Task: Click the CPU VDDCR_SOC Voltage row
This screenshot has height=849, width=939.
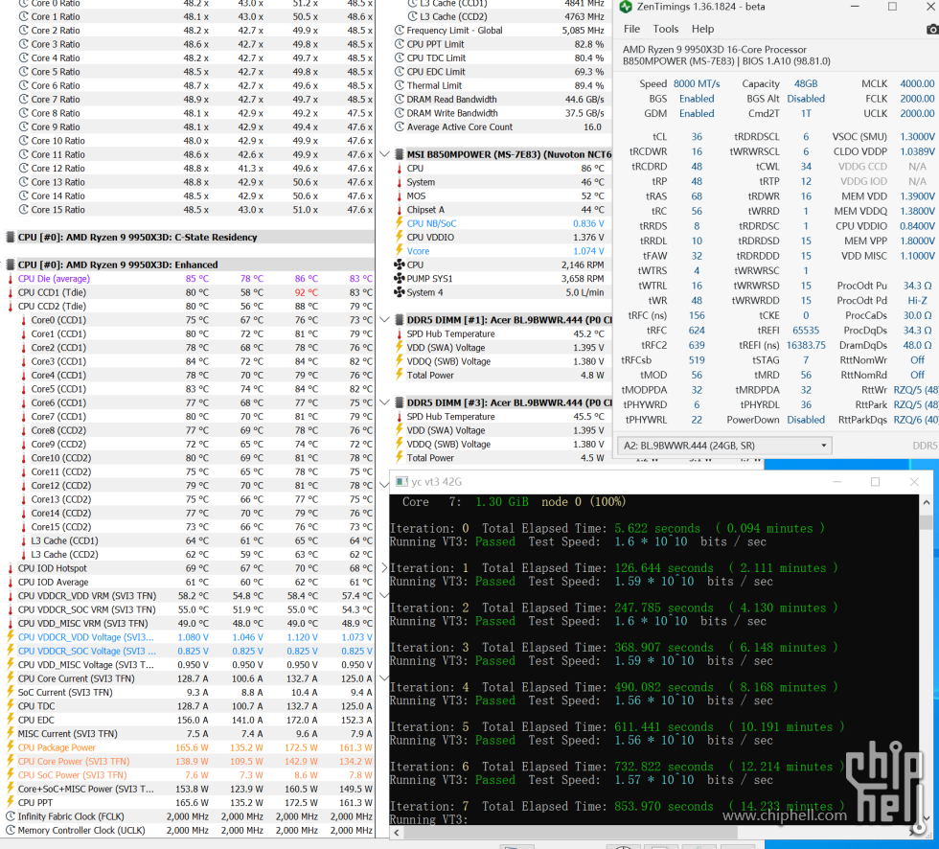Action: (x=190, y=651)
